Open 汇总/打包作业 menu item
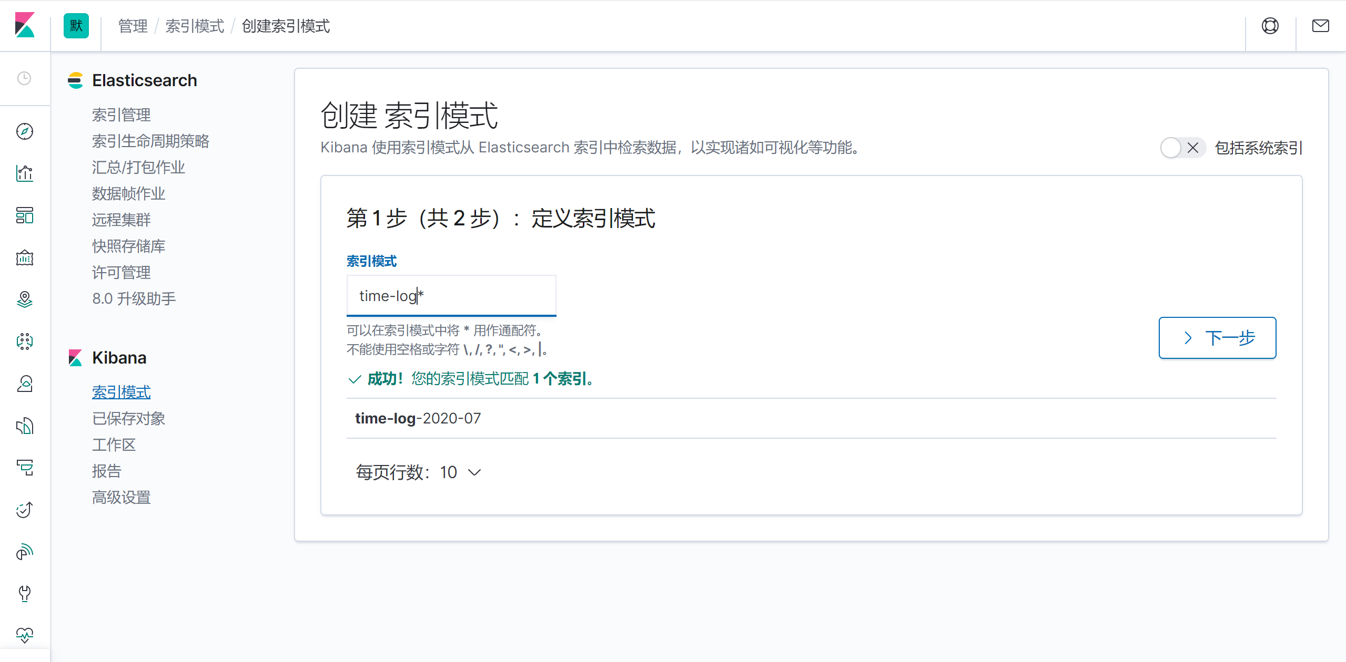The image size is (1346, 662). coord(139,167)
